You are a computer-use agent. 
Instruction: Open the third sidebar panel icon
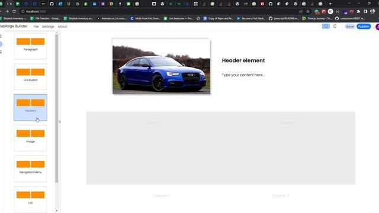1,51
